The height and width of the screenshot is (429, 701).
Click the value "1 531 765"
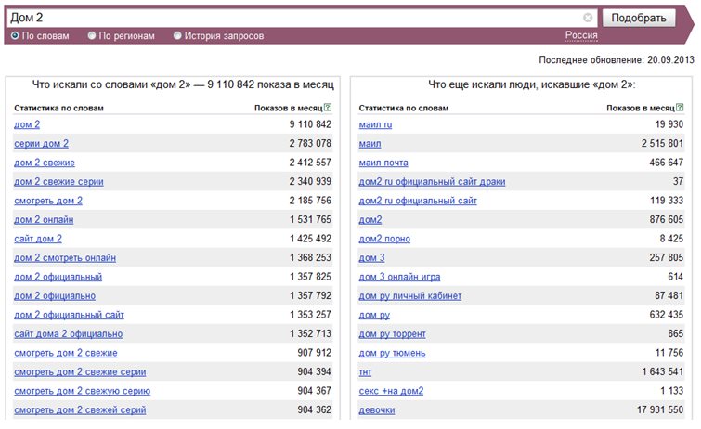310,219
